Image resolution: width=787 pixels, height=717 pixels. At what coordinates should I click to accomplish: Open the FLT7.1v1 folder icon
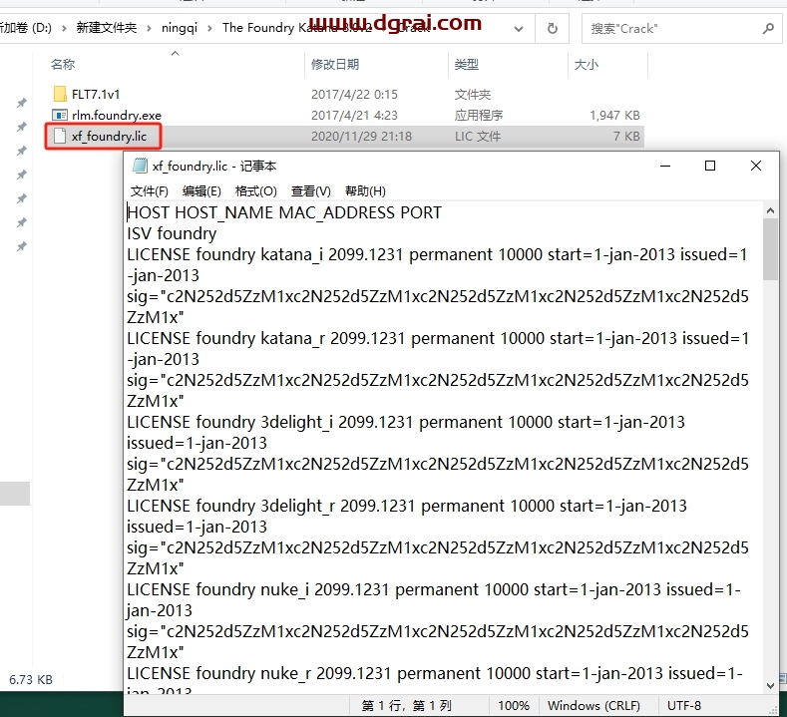pyautogui.click(x=59, y=94)
